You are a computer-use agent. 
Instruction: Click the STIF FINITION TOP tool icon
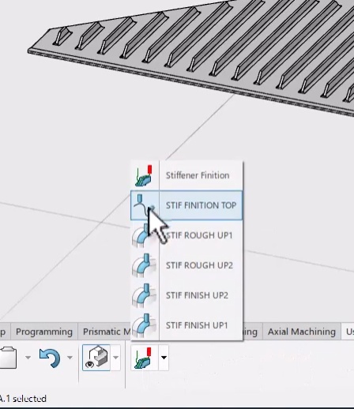pyautogui.click(x=144, y=205)
